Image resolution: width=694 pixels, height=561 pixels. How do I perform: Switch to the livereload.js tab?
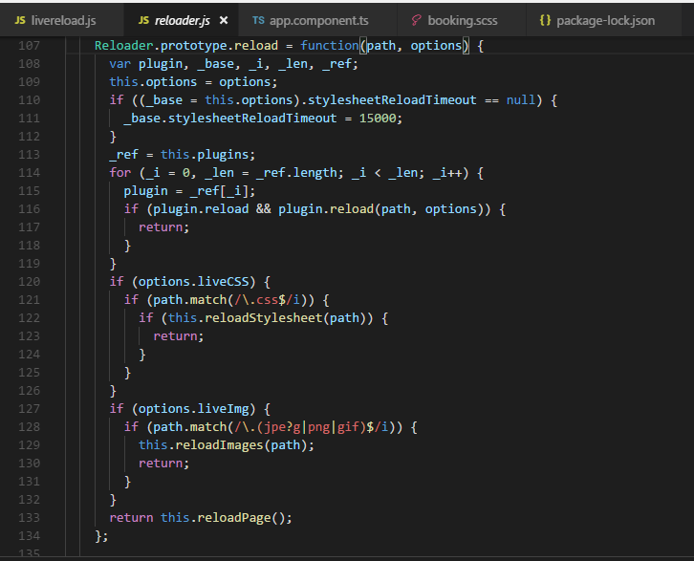[x=62, y=20]
